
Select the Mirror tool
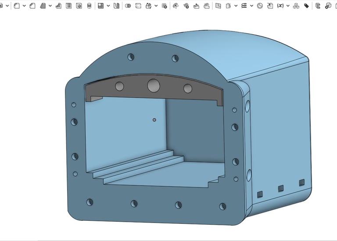116,6
